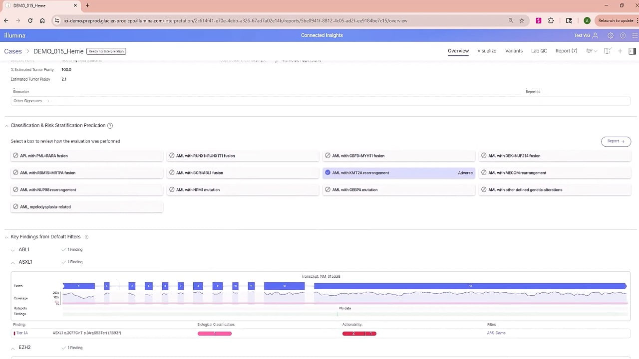The image size is (639, 359).
Task: Open the app launcher grid icon
Action: pos(635,35)
